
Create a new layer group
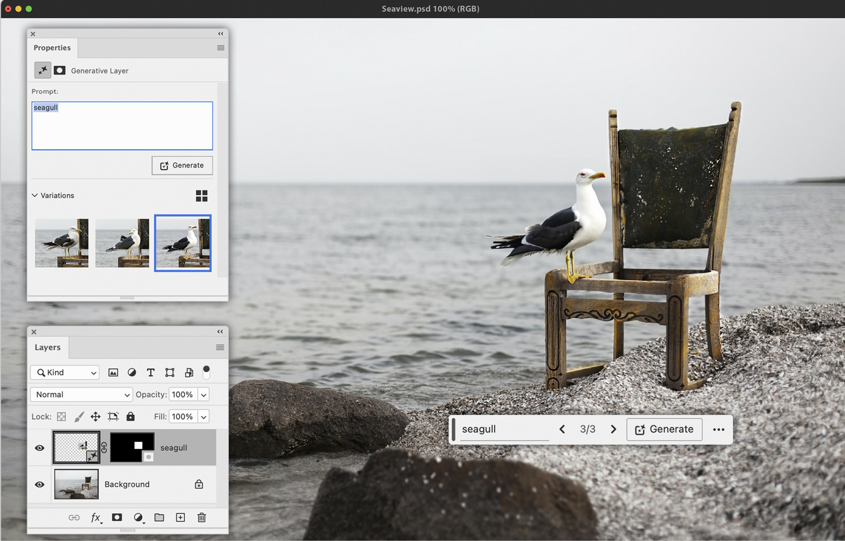coord(160,518)
